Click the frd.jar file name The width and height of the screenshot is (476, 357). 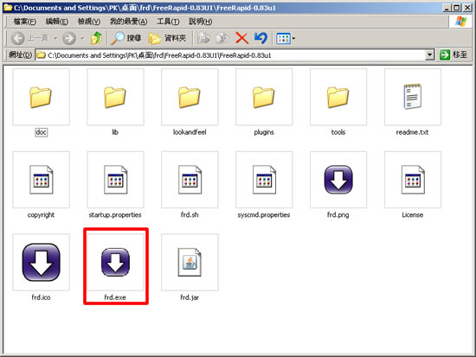(190, 297)
